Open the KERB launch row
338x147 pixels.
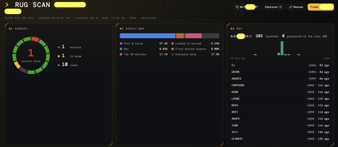pyautogui.click(x=280, y=92)
